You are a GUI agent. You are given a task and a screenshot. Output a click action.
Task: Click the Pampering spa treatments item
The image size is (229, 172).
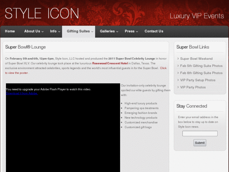pos(141,108)
